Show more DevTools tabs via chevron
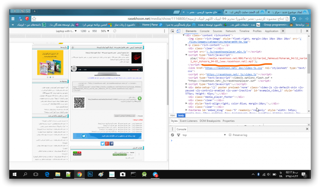Image resolution: width=320 pixels, height=188 pixels. (x=283, y=31)
